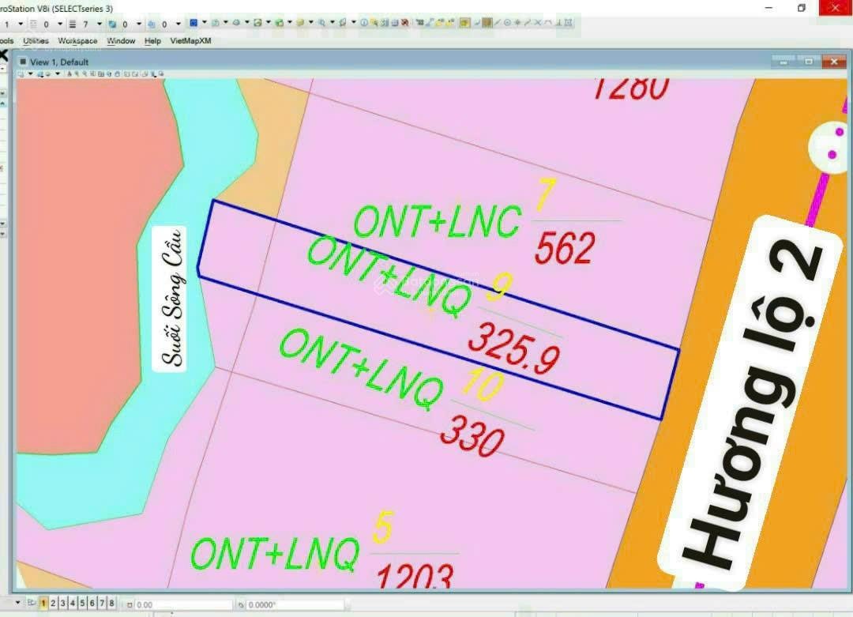853x617 pixels.
Task: Toggle view 1 button in status bar
Action: [x=43, y=604]
